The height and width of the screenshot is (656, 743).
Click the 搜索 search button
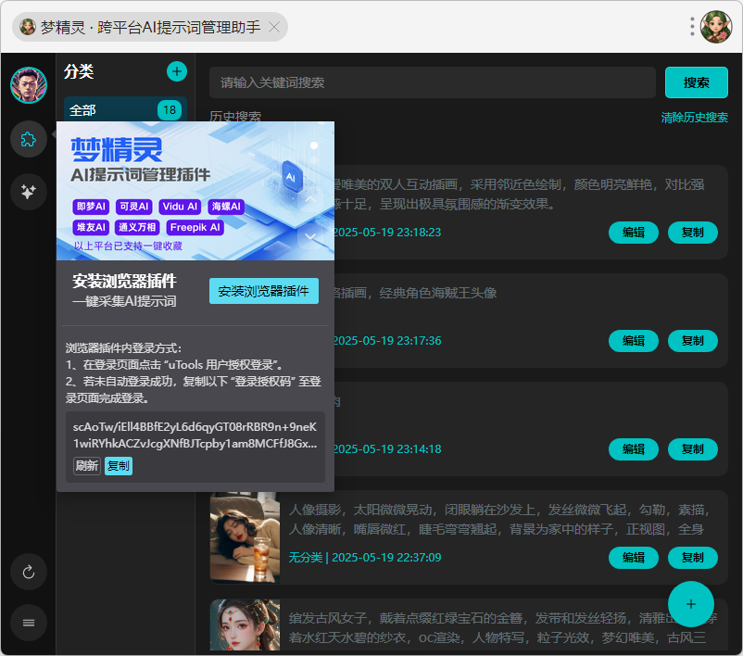pos(697,82)
